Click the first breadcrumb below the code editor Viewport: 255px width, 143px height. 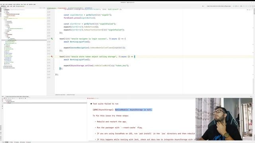click(x=60, y=95)
